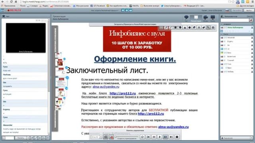Jump to the last slide button
The width and height of the screenshot is (255, 143).
pyautogui.click(x=171, y=137)
